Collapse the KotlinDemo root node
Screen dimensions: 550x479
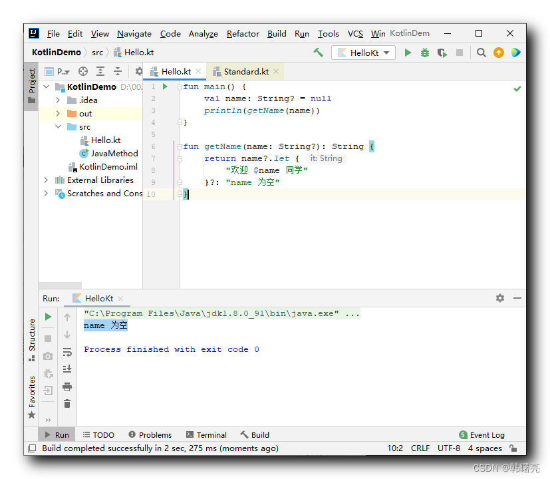tap(47, 86)
